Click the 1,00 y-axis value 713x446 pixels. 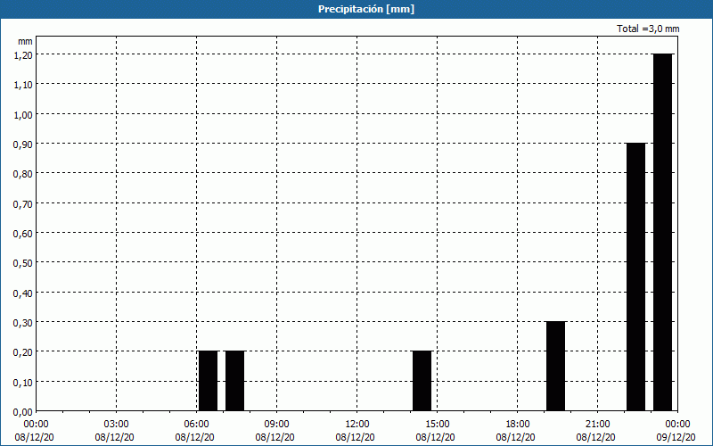(23, 114)
